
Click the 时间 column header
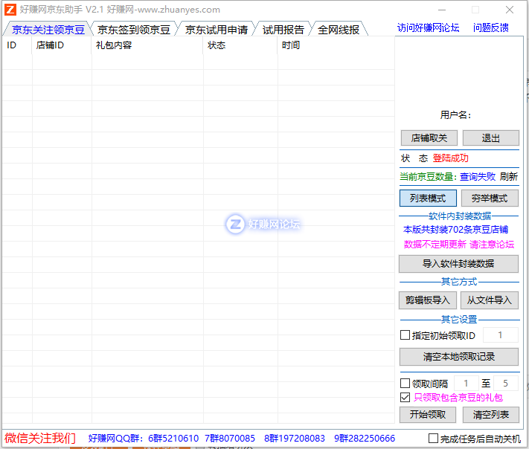(336, 45)
